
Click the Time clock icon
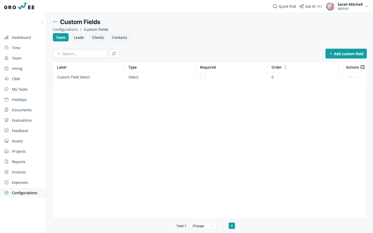[x=6, y=48]
